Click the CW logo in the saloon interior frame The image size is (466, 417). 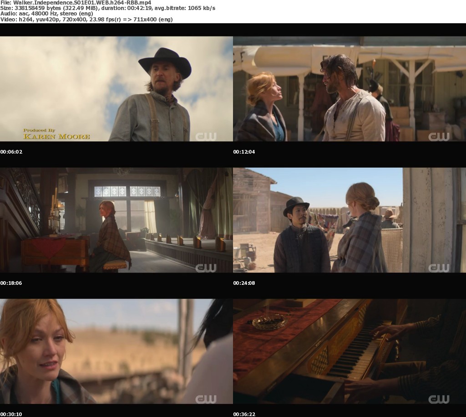[206, 268]
